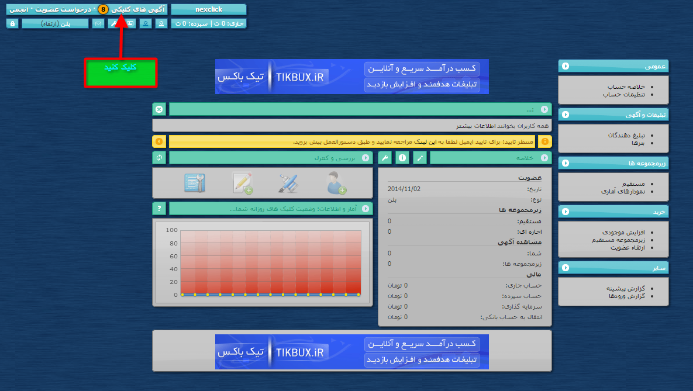Click the notepad with pencil add icon
The height and width of the screenshot is (391, 693).
click(242, 183)
